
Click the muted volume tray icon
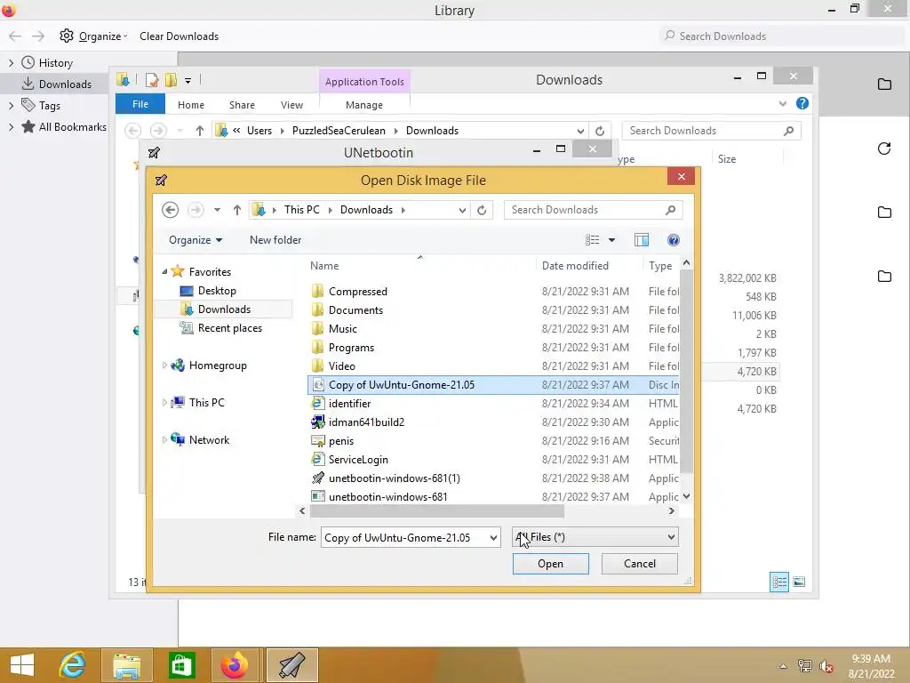(x=826, y=666)
